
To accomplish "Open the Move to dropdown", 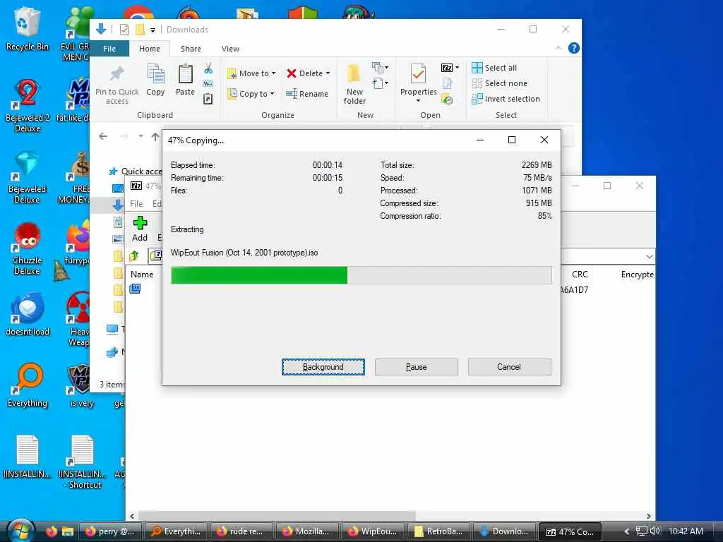I will [x=252, y=73].
